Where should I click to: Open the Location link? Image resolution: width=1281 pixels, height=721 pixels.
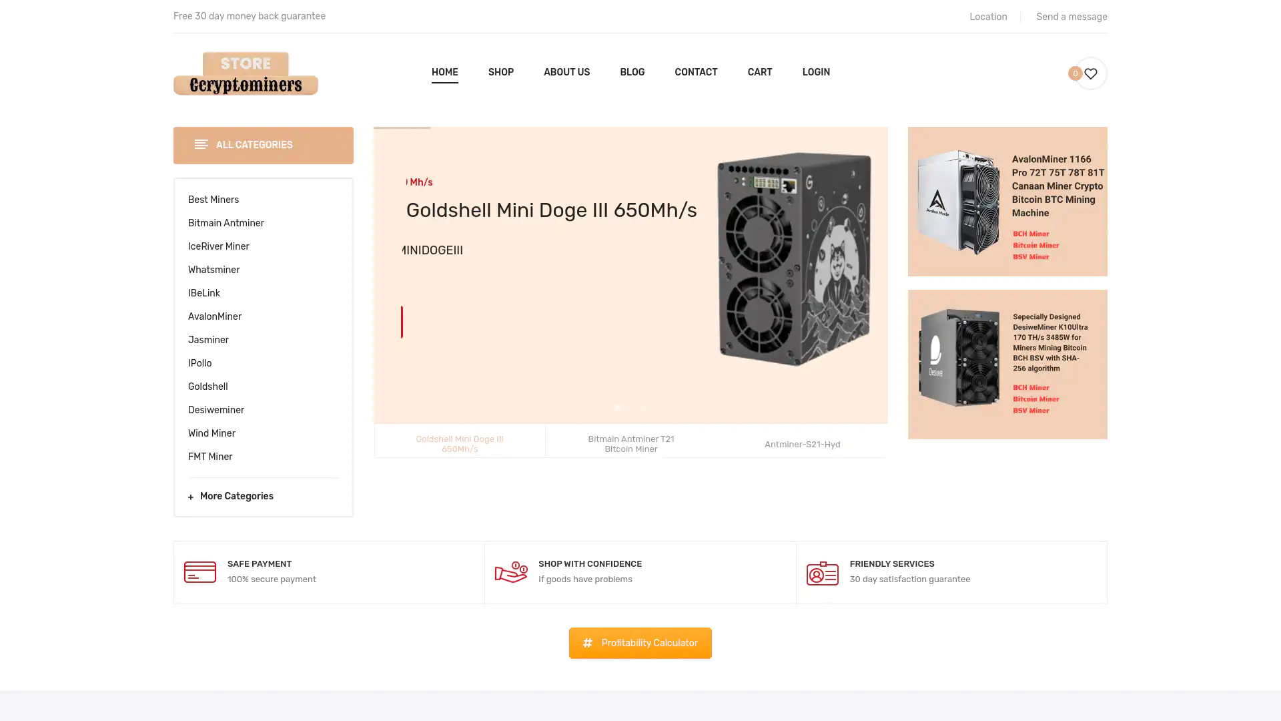988,17
